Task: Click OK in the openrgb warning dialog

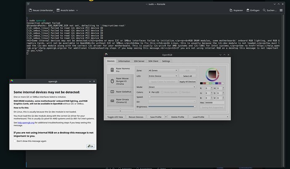Action: point(90,146)
